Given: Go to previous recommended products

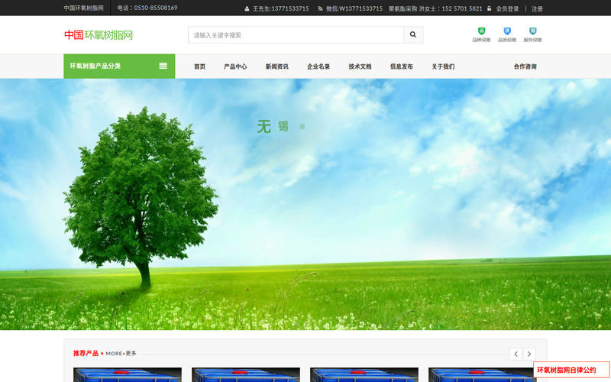Looking at the screenshot, I should [x=516, y=354].
